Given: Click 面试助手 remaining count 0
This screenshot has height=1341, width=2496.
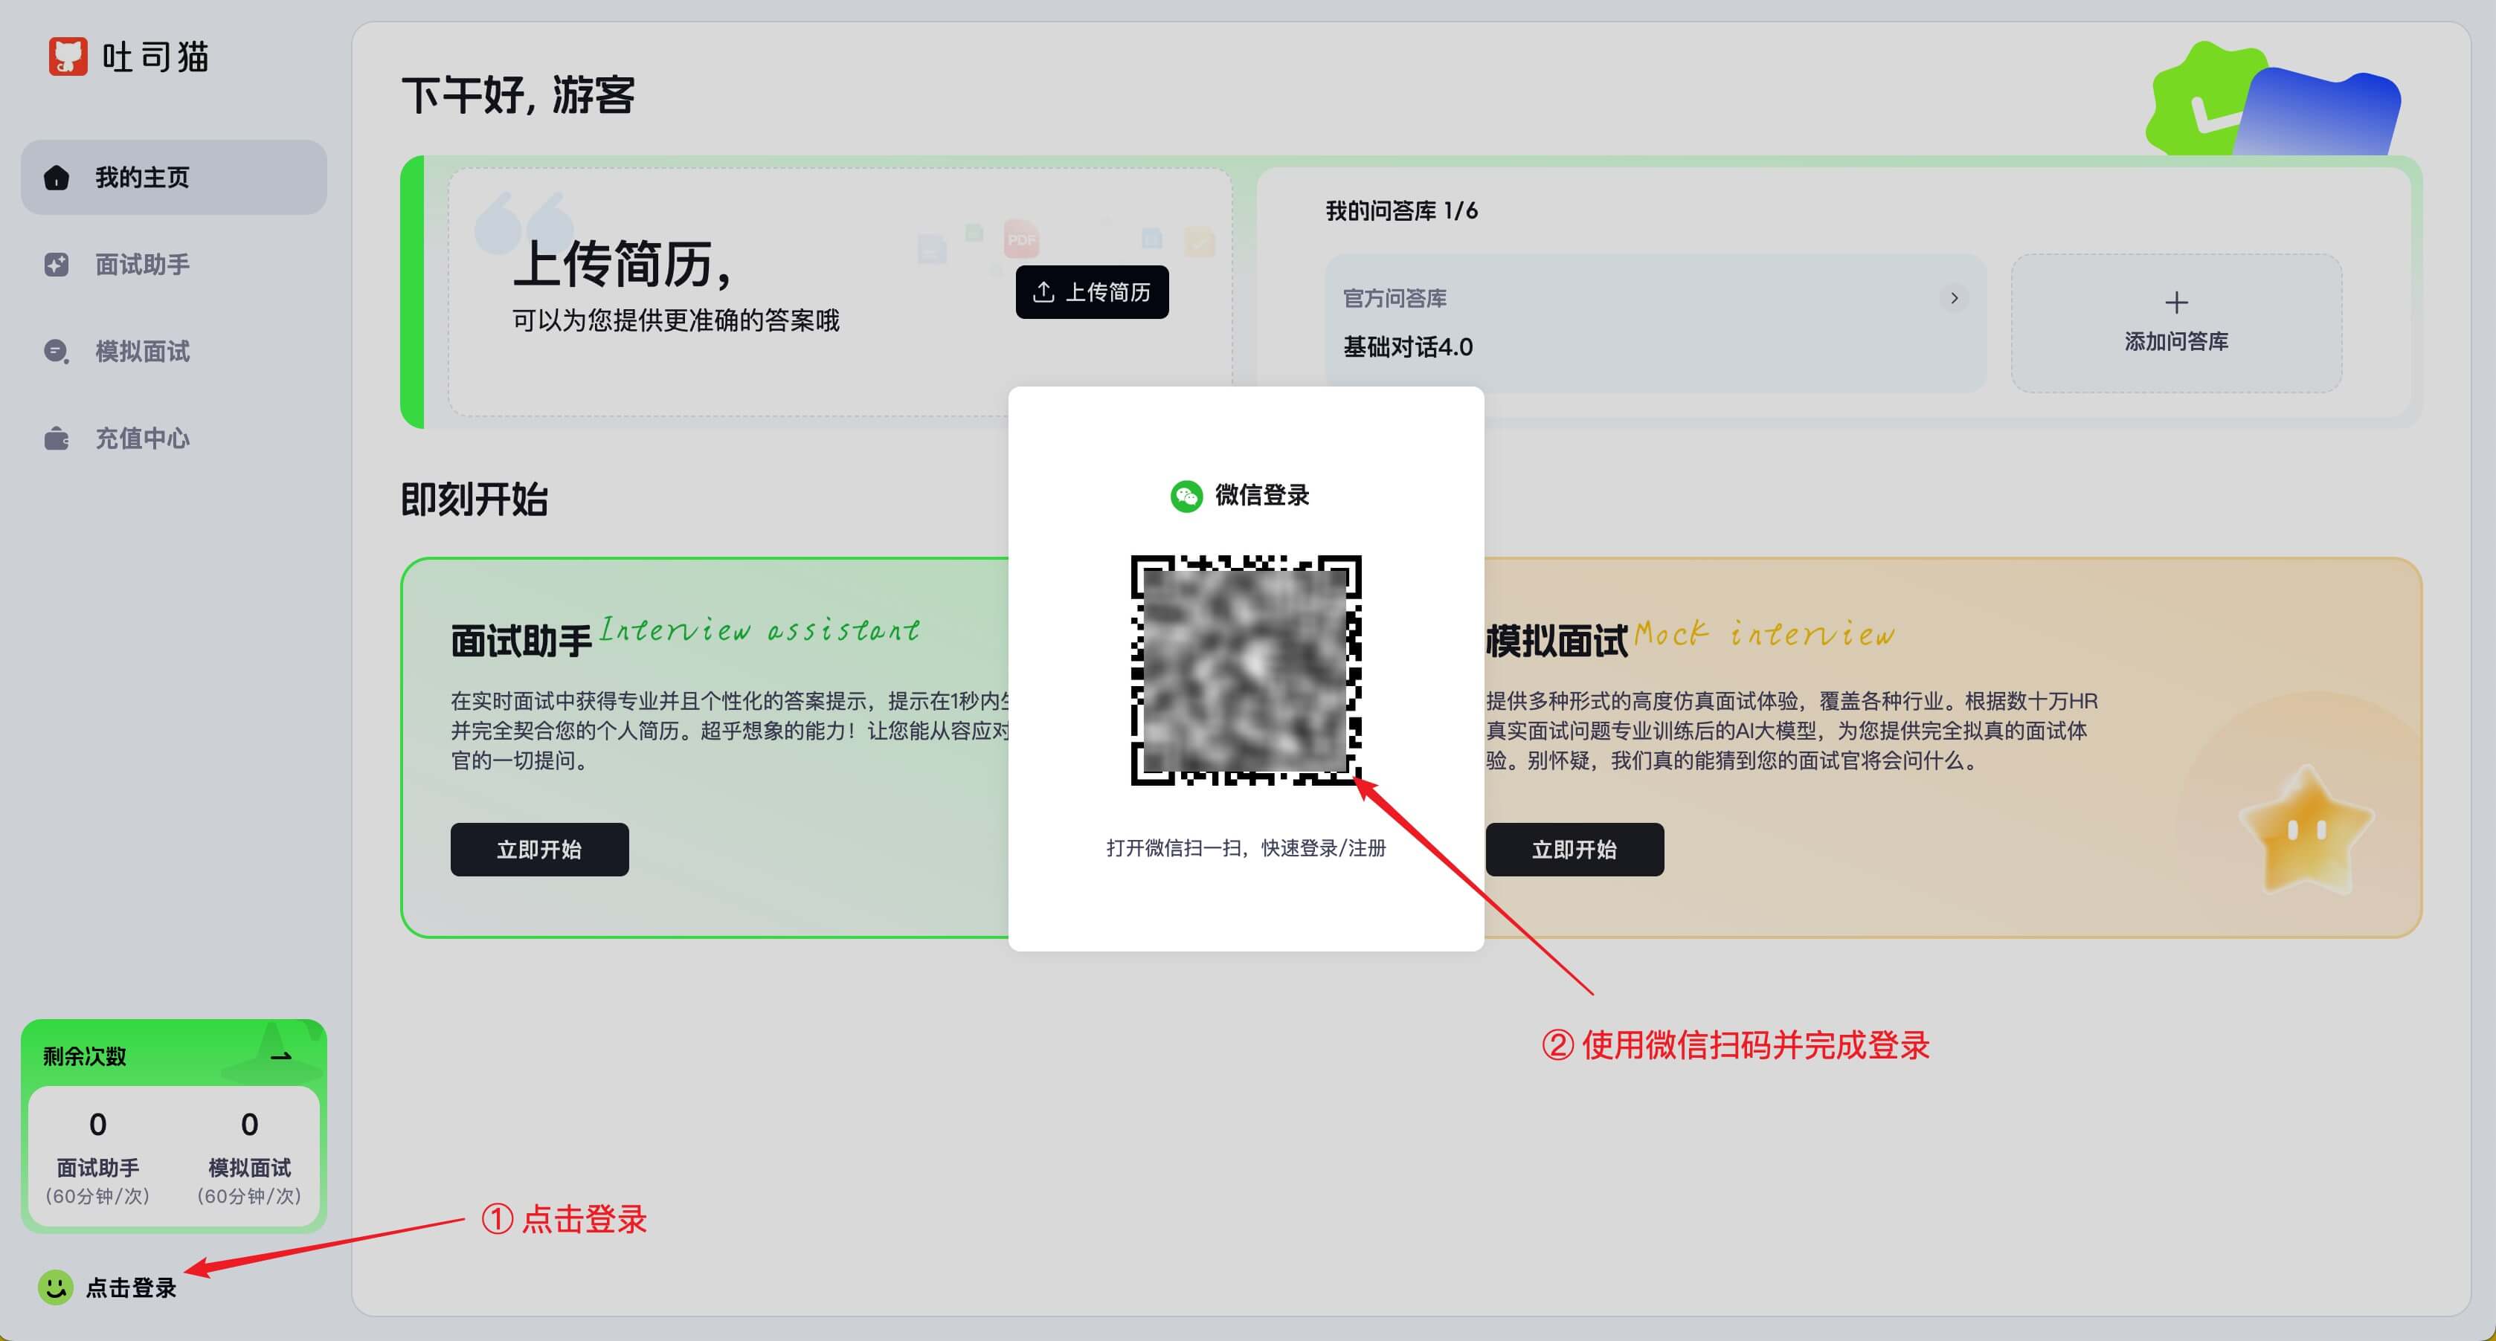Looking at the screenshot, I should [98, 1123].
